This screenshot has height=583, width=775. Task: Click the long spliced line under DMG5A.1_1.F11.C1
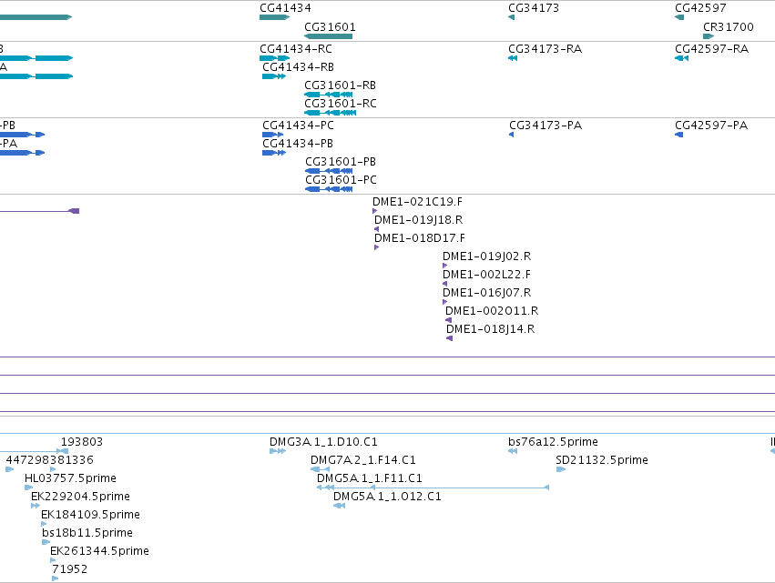click(433, 488)
